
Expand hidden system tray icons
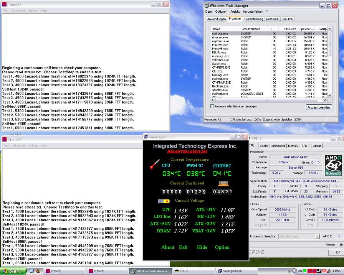(294, 271)
